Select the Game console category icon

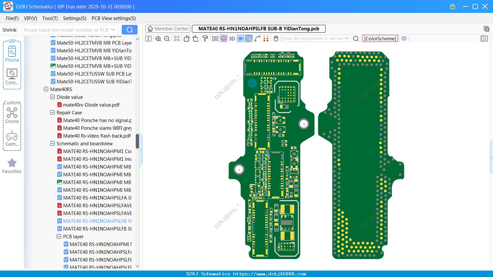click(x=12, y=138)
